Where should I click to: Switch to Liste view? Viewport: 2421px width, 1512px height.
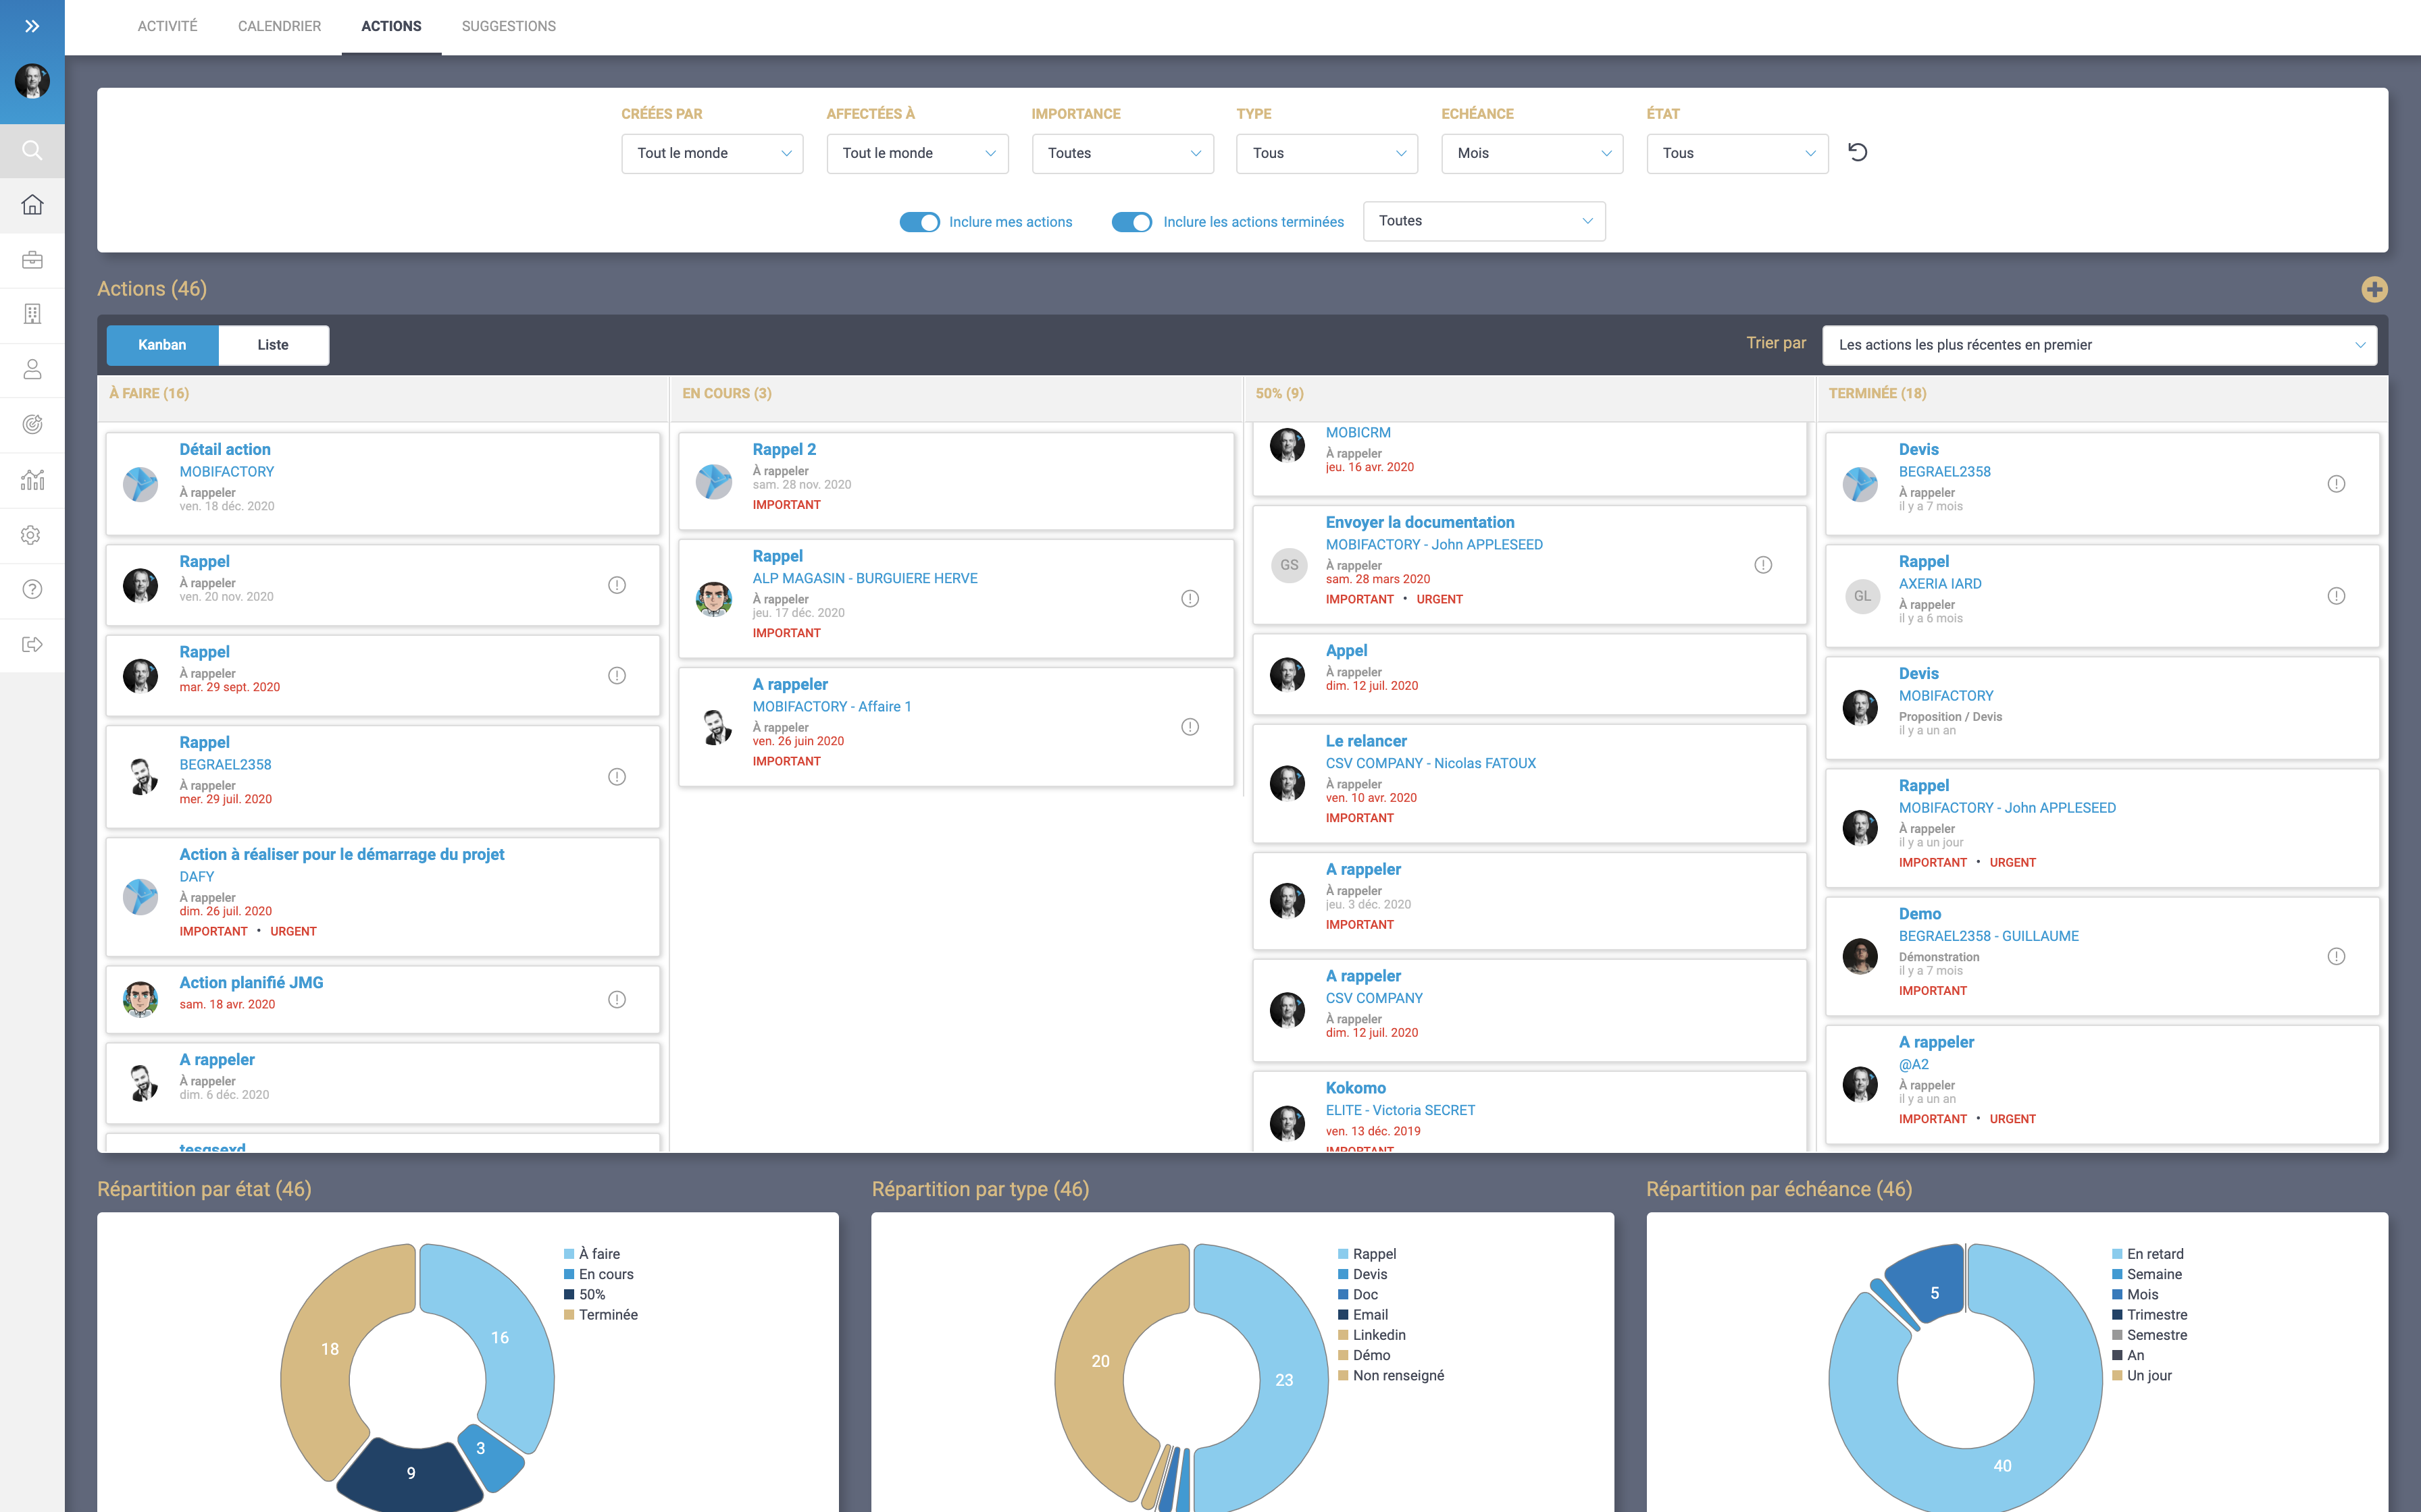point(273,345)
